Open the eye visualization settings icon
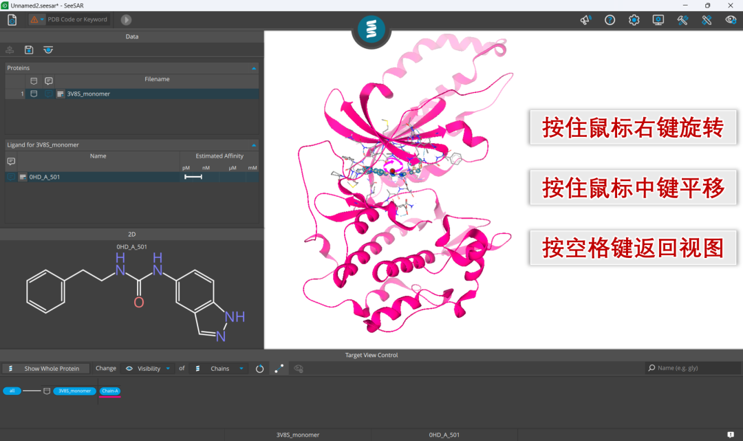The width and height of the screenshot is (743, 441). (731, 20)
